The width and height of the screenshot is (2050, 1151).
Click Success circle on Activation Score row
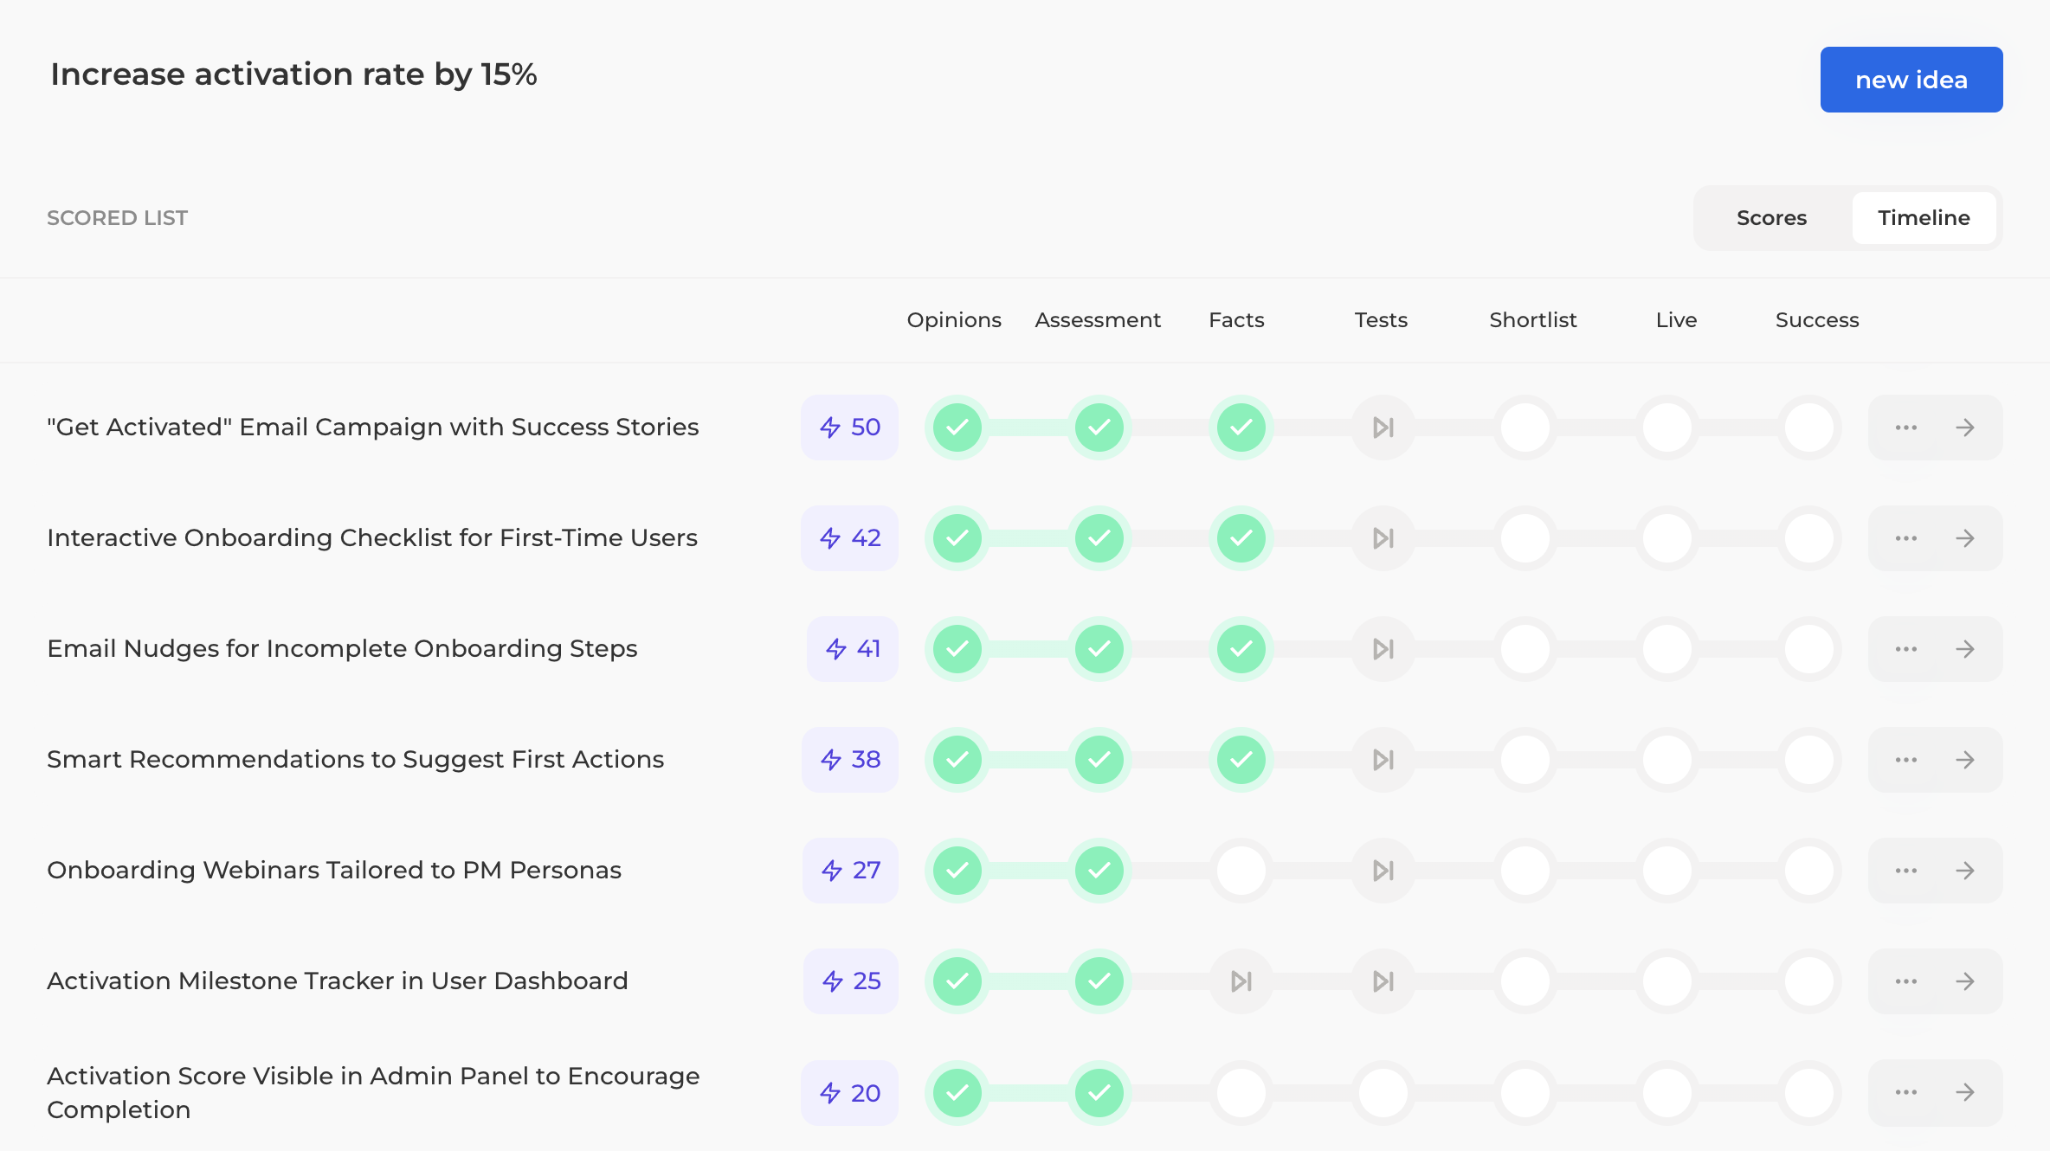[1808, 1092]
